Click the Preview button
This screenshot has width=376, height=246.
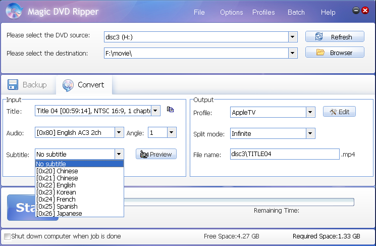pos(156,154)
